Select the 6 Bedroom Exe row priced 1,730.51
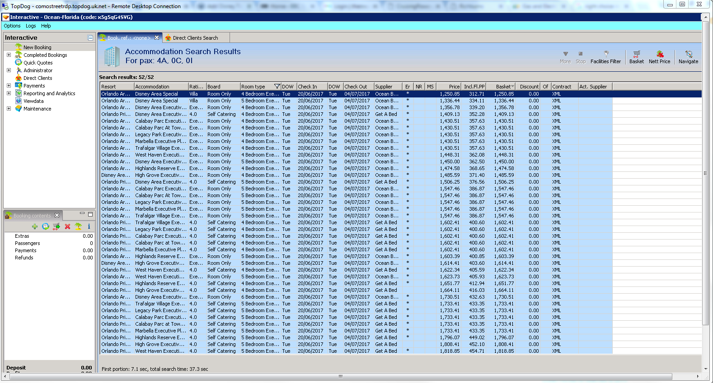 coord(356,297)
